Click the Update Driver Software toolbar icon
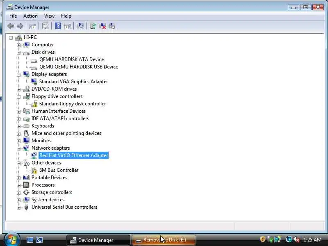Image resolution: width=328 pixels, height=246 pixels. [x=93, y=26]
